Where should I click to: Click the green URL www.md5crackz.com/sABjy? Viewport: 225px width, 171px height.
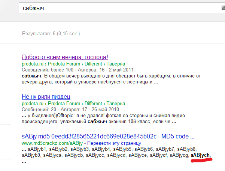click(52, 143)
